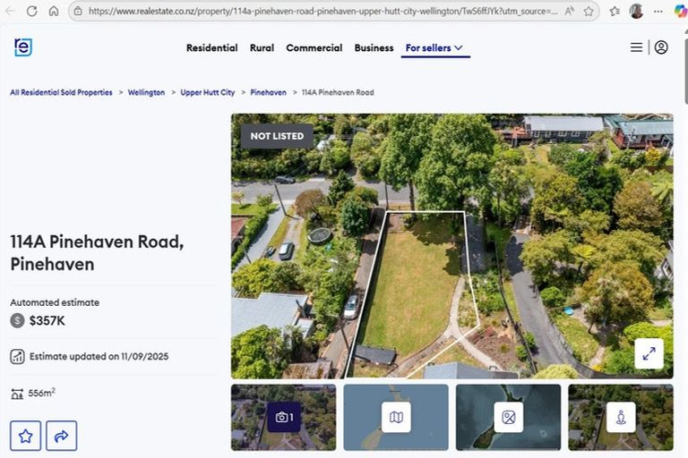The height and width of the screenshot is (458, 688).
Task: Share property with arrow button
Action: (62, 436)
